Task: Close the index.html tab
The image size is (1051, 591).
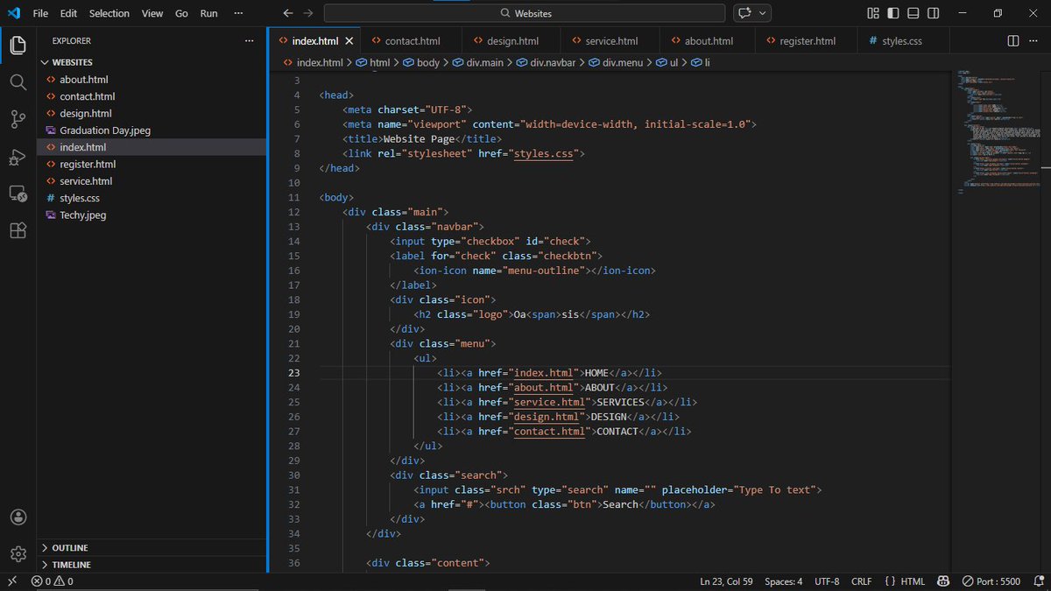Action: point(349,41)
